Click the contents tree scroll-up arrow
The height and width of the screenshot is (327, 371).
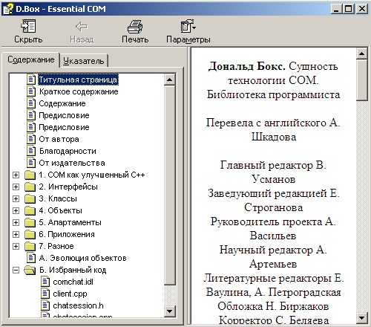tap(170, 80)
